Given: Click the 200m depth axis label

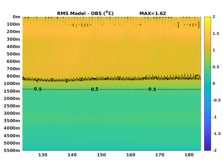Looking at the screenshot, I should pyautogui.click(x=13, y=32).
